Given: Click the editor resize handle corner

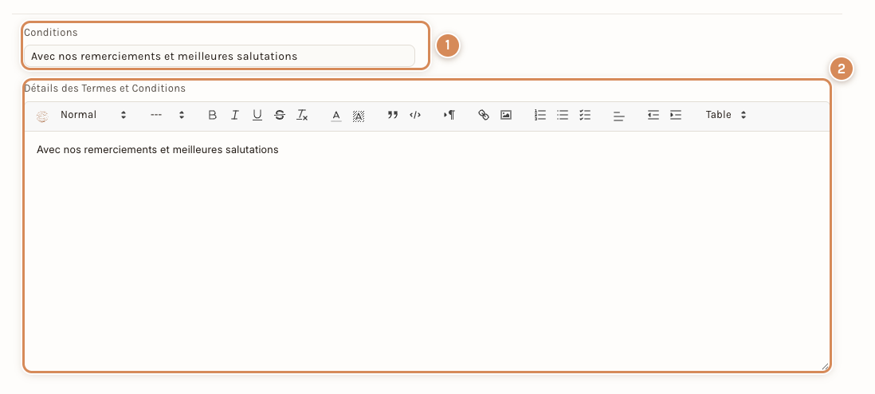Looking at the screenshot, I should click(825, 366).
